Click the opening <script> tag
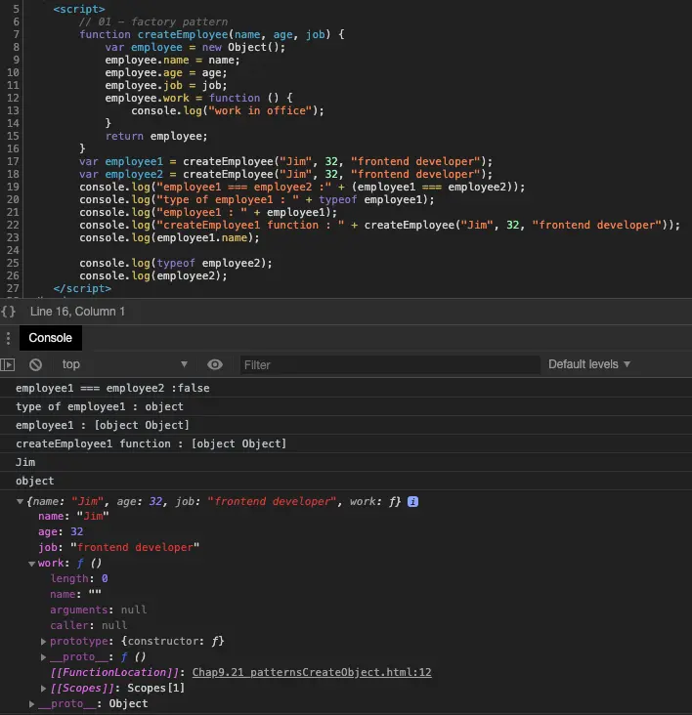 coord(79,9)
